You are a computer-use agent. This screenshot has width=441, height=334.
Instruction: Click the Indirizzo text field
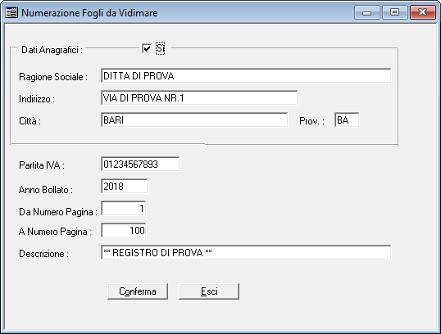tap(199, 98)
